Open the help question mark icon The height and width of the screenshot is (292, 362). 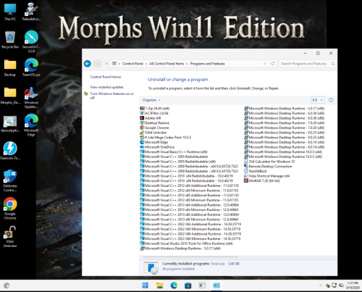point(331,100)
